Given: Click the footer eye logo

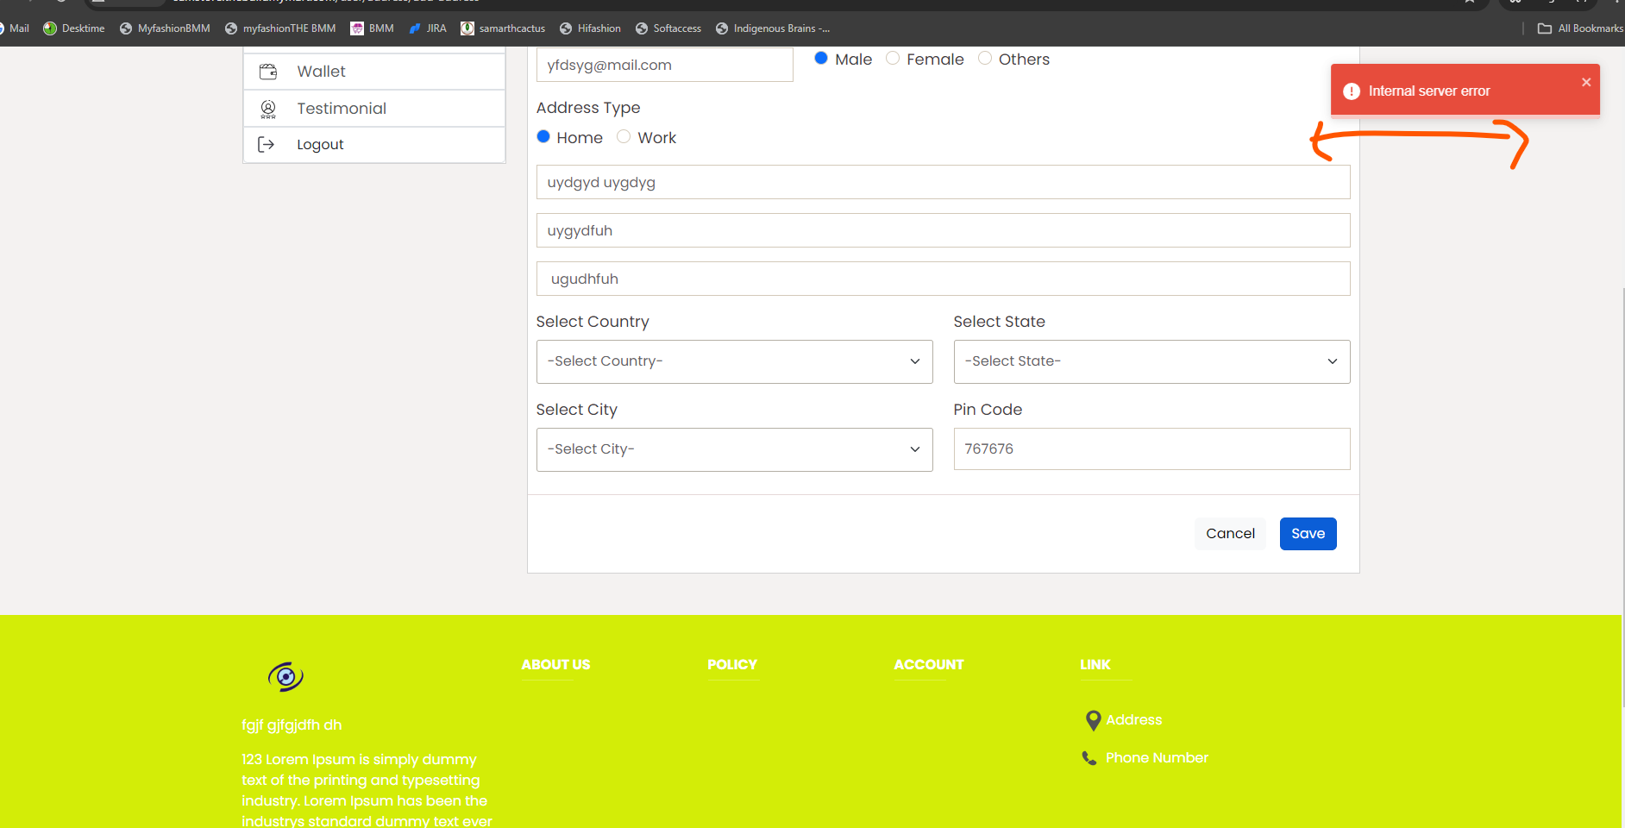Looking at the screenshot, I should click(285, 677).
